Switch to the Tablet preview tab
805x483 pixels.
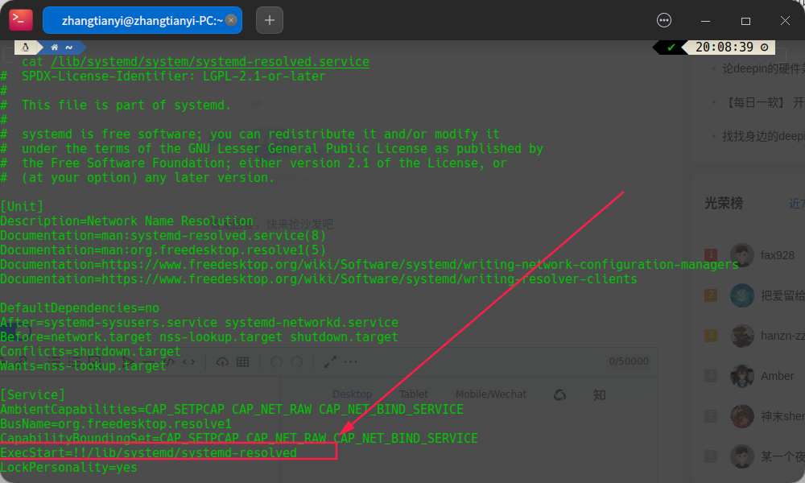(413, 394)
